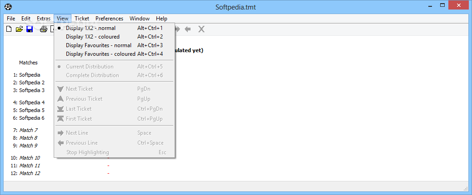Viewport: 472px width, 195px height.
Task: Select row 8: Match 8
Action: pos(25,138)
